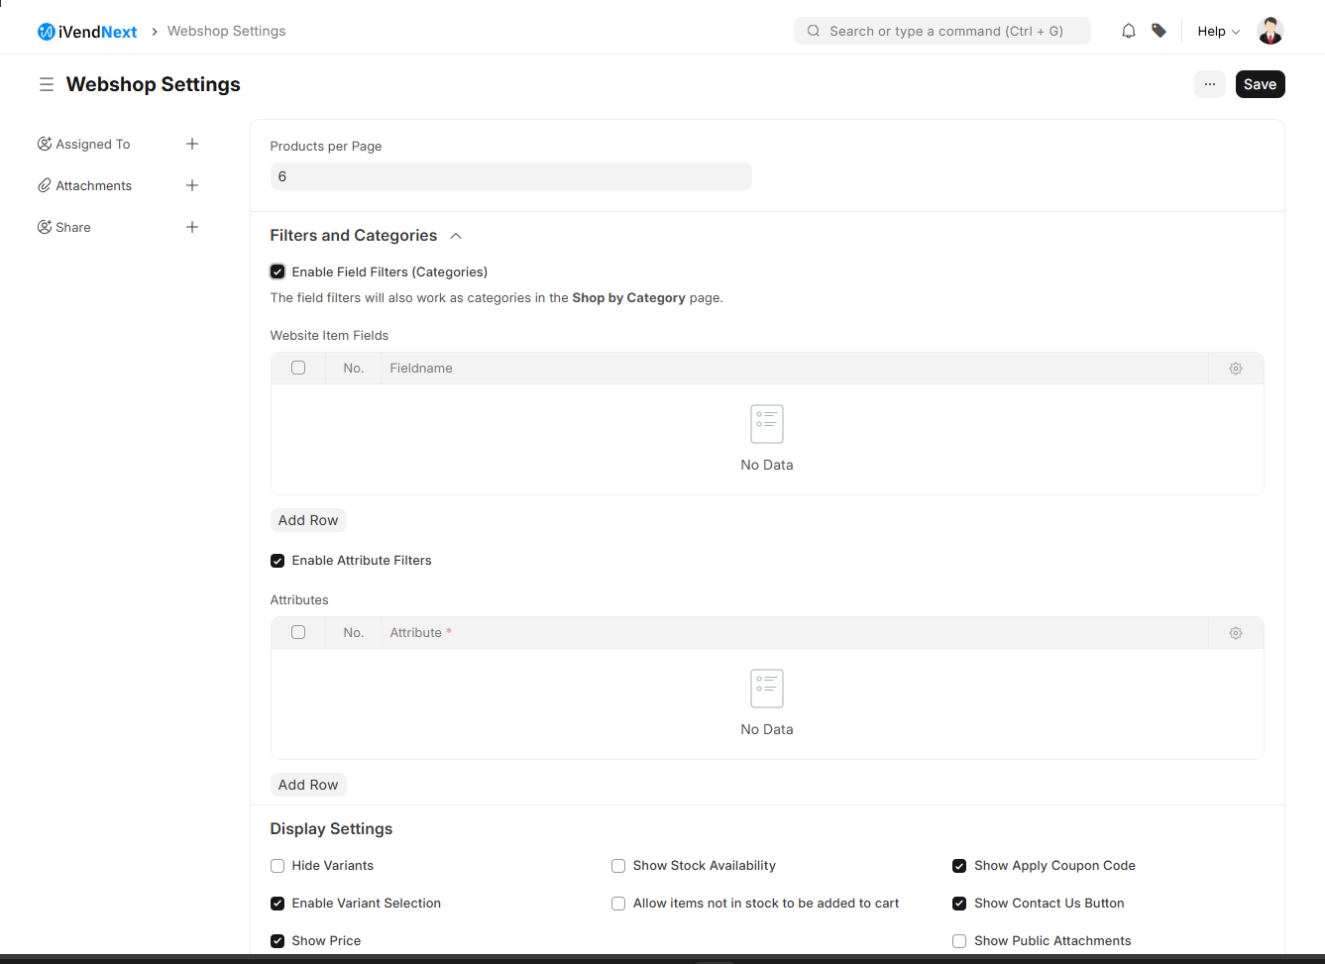Uncheck Enable Variant Selection
Image resolution: width=1325 pixels, height=964 pixels.
pos(277,903)
